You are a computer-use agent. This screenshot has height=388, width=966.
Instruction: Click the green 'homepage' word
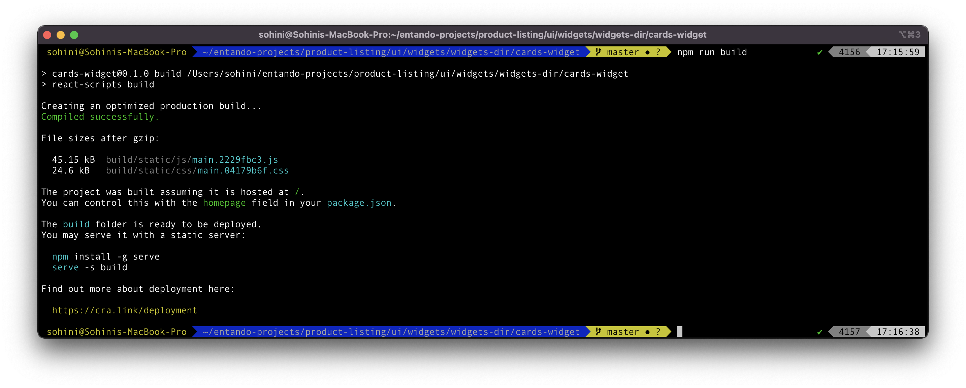tap(224, 203)
